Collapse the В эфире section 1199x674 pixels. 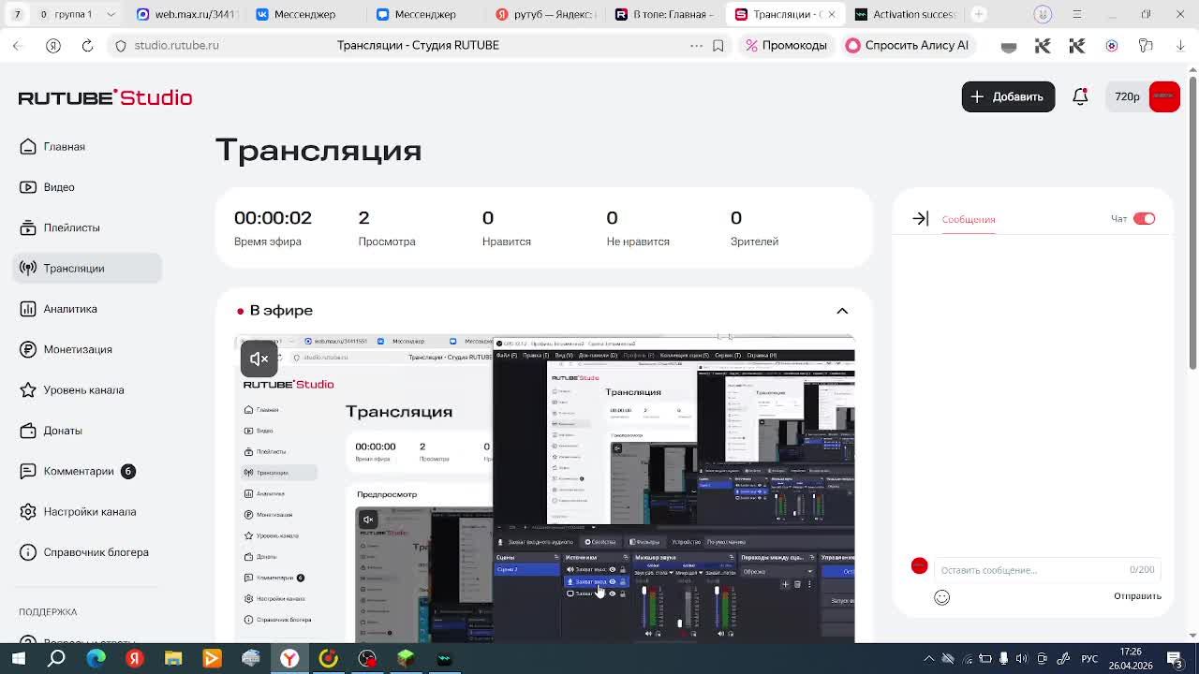click(x=842, y=311)
